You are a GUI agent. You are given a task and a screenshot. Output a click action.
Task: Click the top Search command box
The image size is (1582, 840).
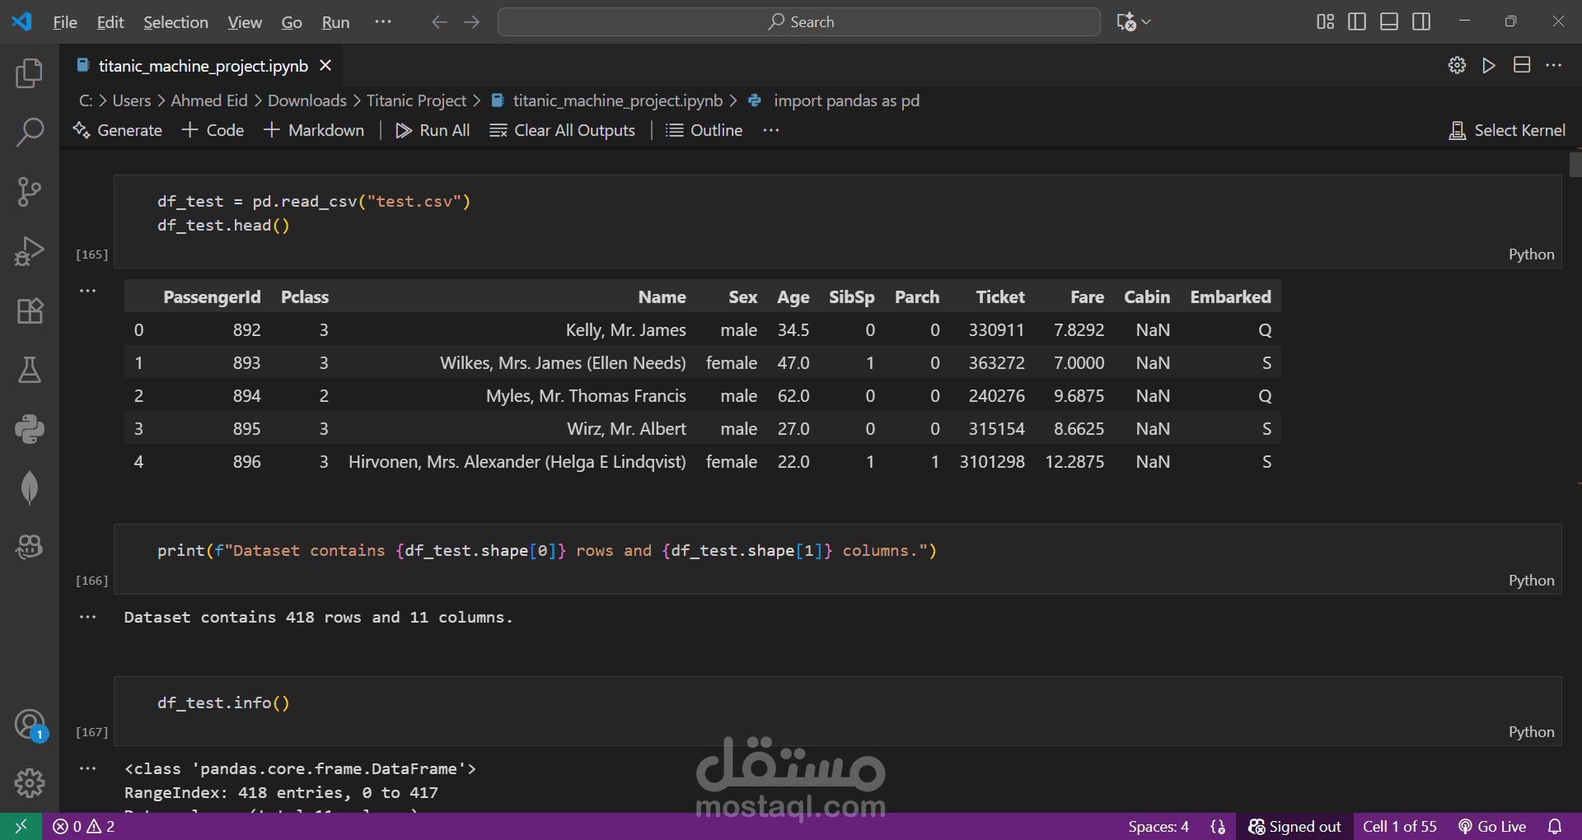pos(798,22)
